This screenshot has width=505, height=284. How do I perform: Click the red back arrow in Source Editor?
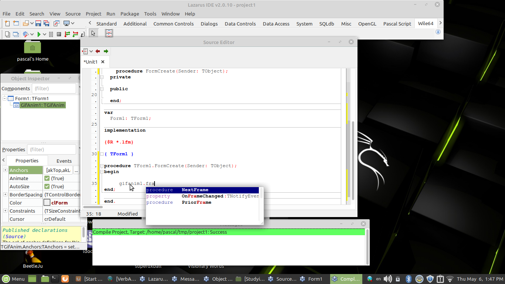[x=98, y=51]
